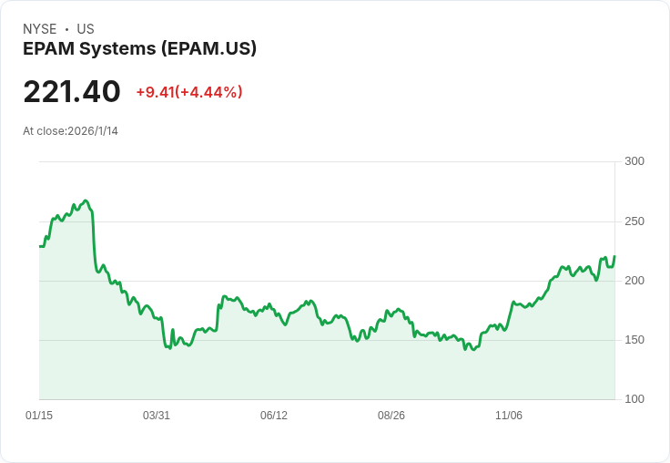Click the 08/26 date label
Viewport: 670px width, 463px height.
pyautogui.click(x=391, y=416)
